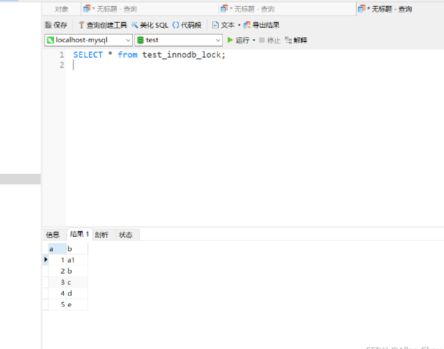444x349 pixels.
Task: Open the 结果 1 tab
Action: (79, 234)
